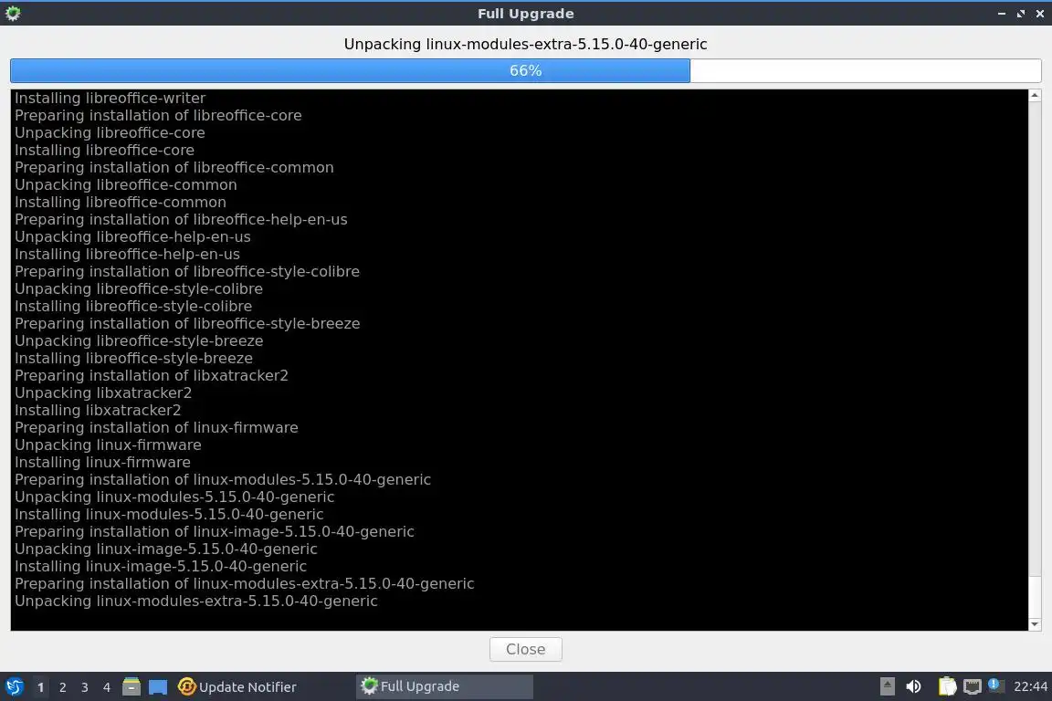Click 'Preparing installation of linux-image-5.15.0-40-generic' line

coord(215,532)
